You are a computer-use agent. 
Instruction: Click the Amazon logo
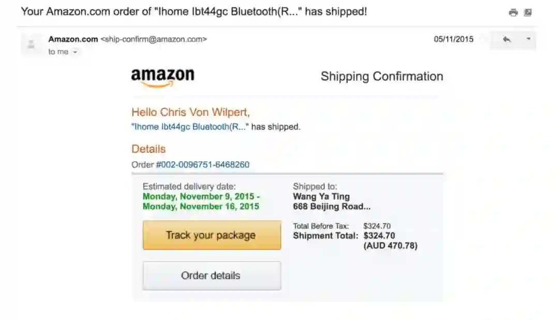click(x=163, y=78)
